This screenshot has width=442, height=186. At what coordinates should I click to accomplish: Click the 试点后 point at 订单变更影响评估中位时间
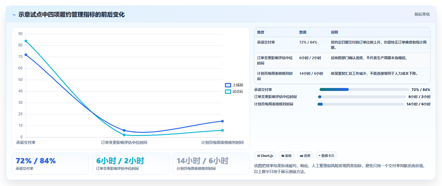(x=124, y=135)
